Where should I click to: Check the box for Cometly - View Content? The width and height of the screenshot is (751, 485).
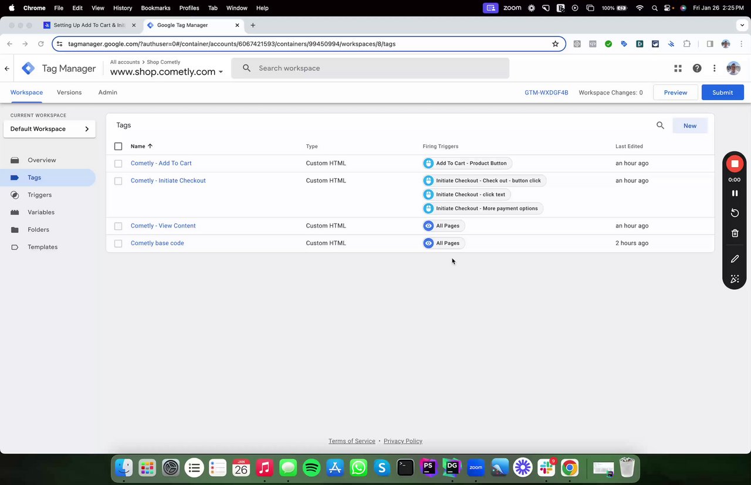pos(118,226)
